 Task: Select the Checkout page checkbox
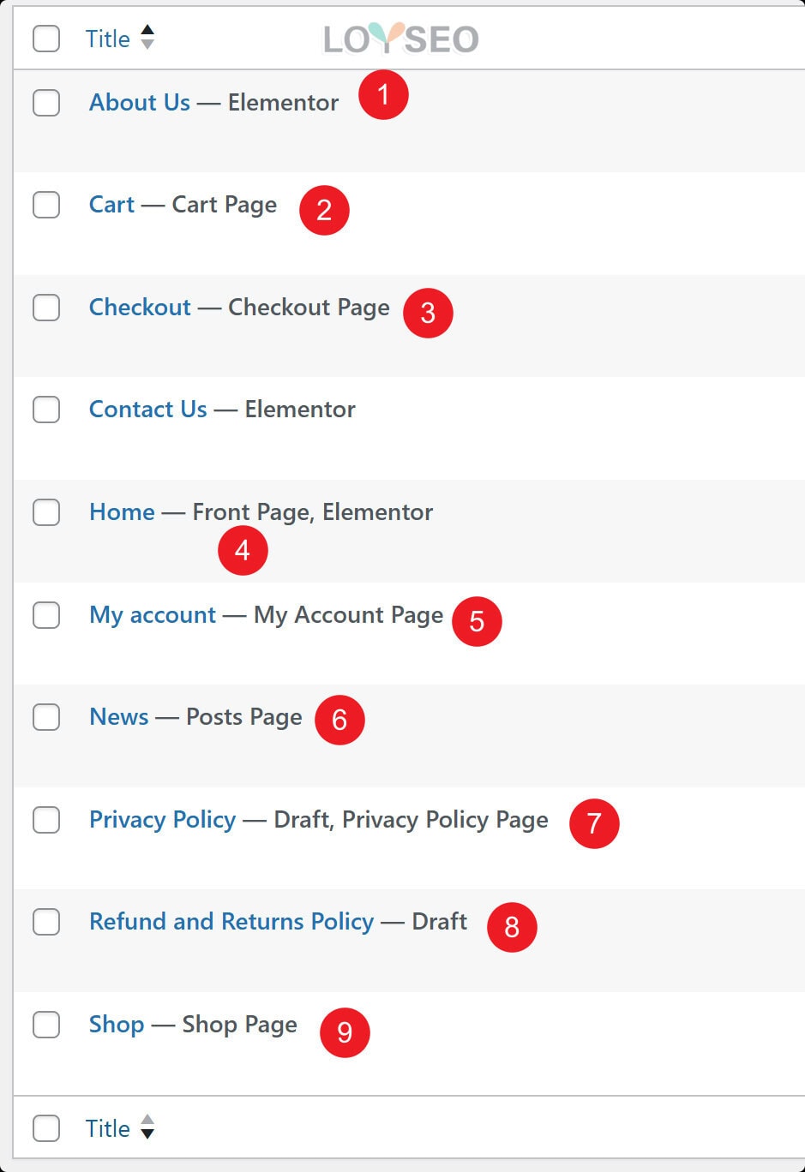(x=46, y=308)
